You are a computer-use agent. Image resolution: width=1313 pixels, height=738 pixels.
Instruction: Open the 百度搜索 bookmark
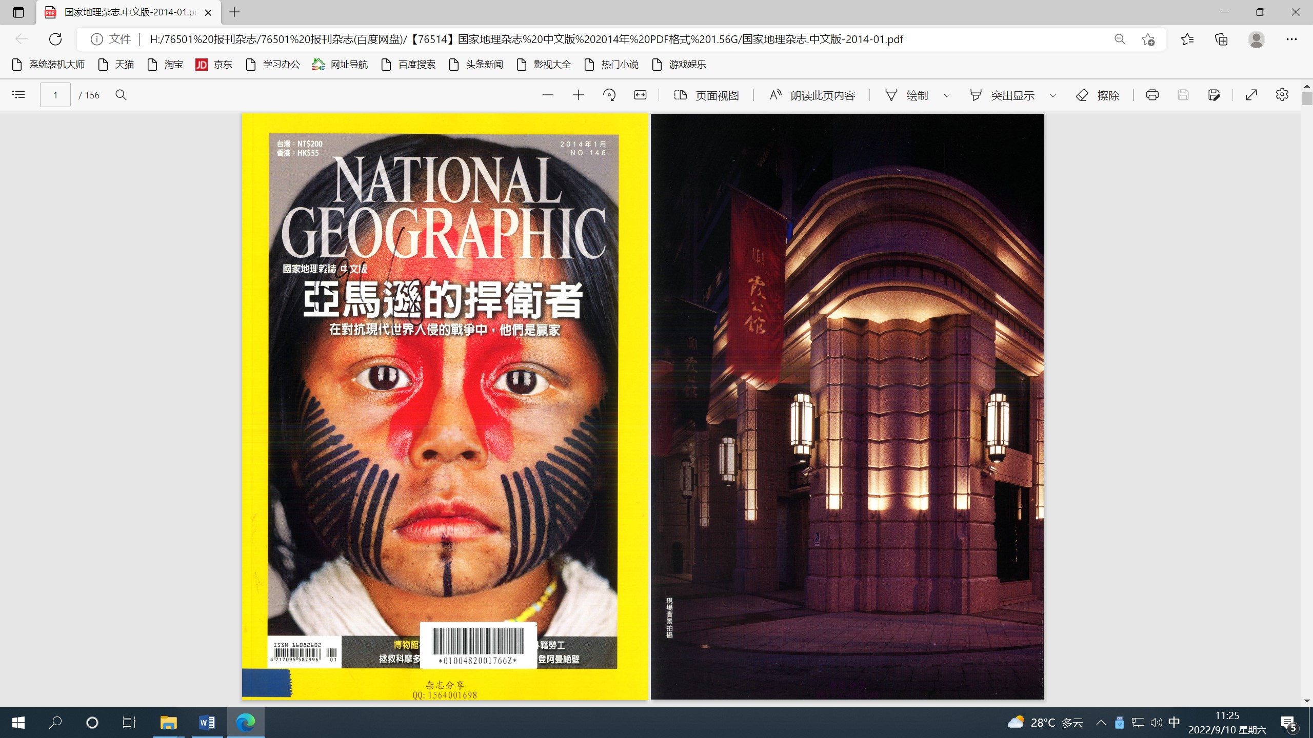coord(408,64)
